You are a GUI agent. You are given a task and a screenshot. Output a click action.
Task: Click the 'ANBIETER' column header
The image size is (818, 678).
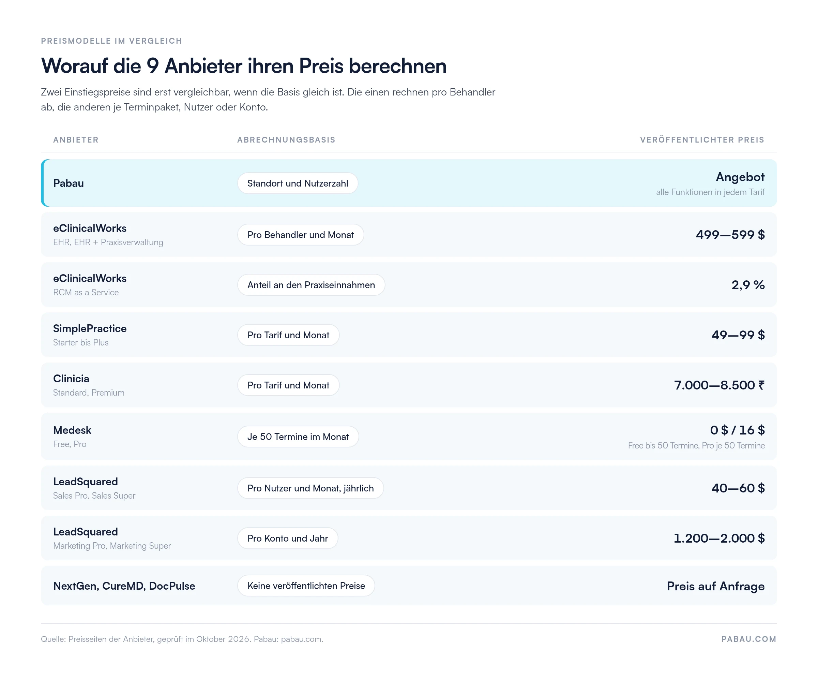76,140
